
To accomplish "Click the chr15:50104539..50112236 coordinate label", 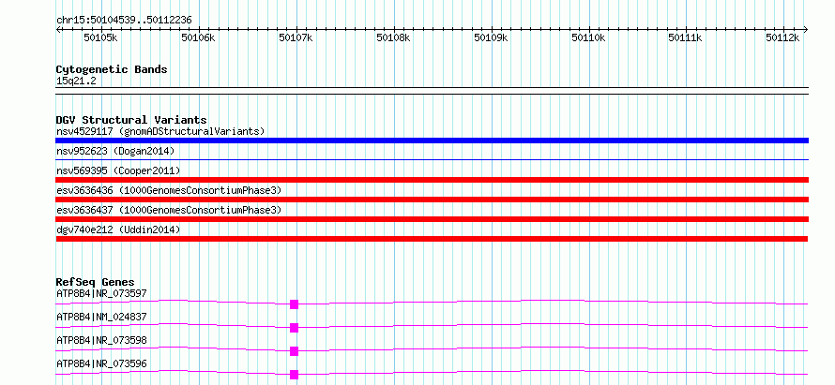I will pyautogui.click(x=124, y=21).
